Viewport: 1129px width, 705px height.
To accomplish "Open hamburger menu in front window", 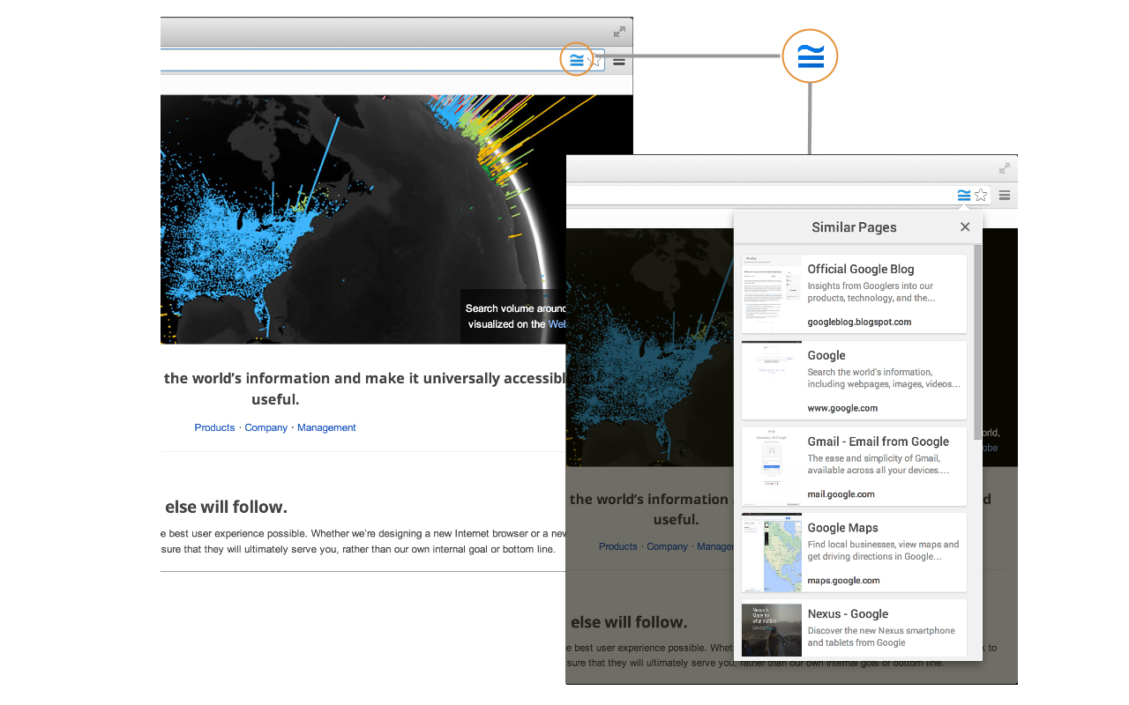I will [x=1004, y=196].
